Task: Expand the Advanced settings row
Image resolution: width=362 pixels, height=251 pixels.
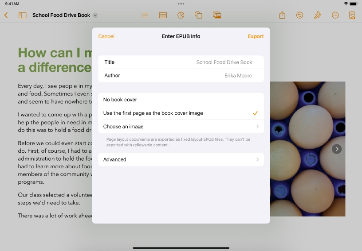Action: (181, 159)
